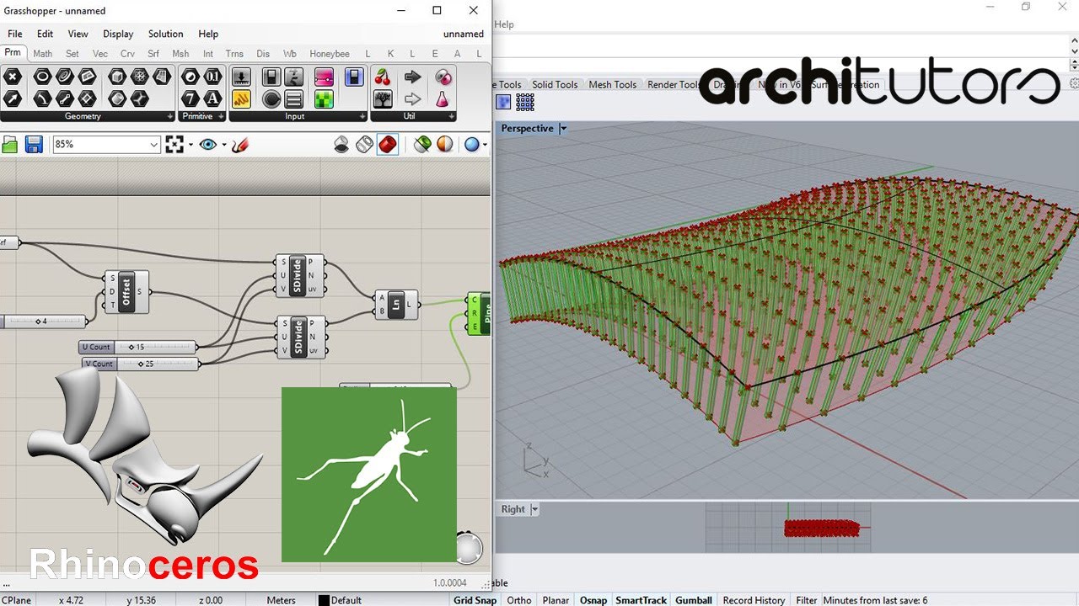The height and width of the screenshot is (606, 1079).
Task: Toggle Ortho mode in status bar
Action: 519,600
